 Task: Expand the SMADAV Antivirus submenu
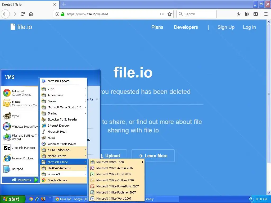[x=64, y=168]
